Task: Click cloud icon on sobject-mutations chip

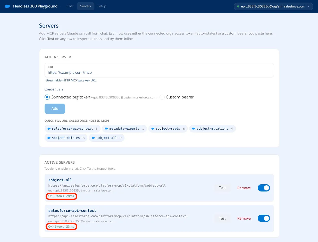Action: [x=194, y=129]
